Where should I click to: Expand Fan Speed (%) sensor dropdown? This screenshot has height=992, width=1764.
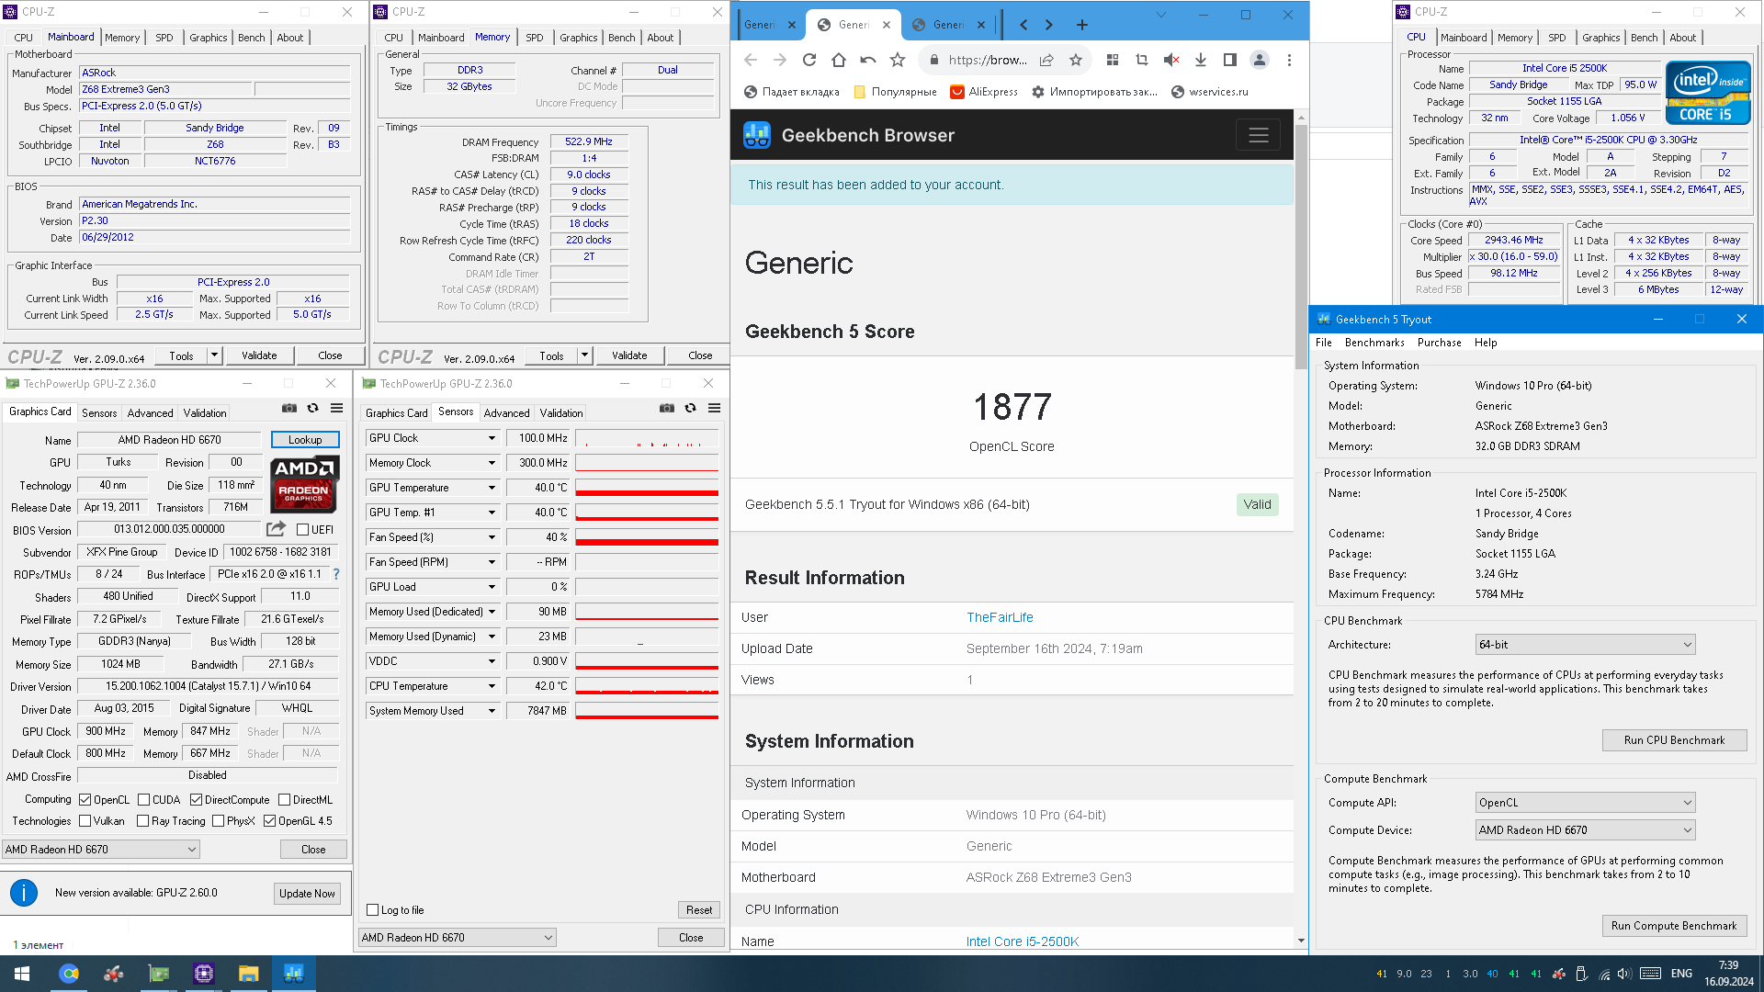(492, 537)
